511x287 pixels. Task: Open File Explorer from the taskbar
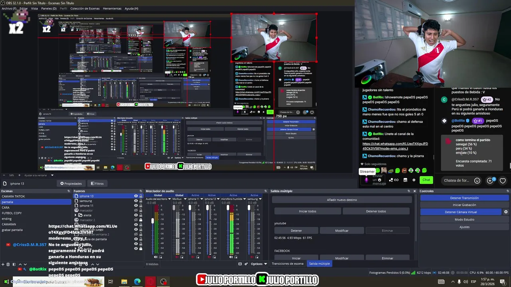pyautogui.click(x=124, y=282)
